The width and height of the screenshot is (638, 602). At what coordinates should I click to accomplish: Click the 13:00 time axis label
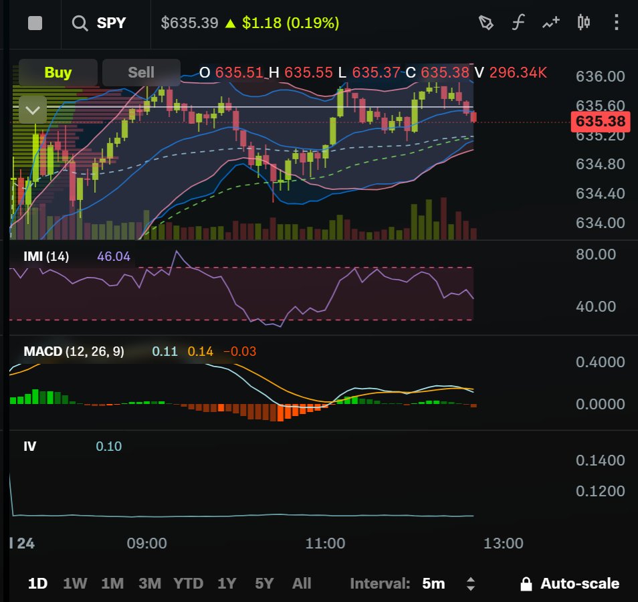(503, 543)
